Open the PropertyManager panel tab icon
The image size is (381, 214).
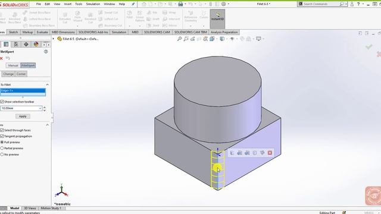click(6, 44)
